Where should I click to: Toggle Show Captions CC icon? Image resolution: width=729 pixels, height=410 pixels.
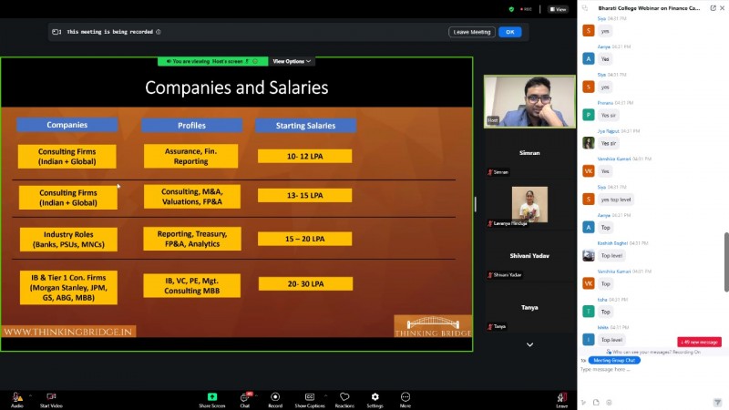coord(310,396)
